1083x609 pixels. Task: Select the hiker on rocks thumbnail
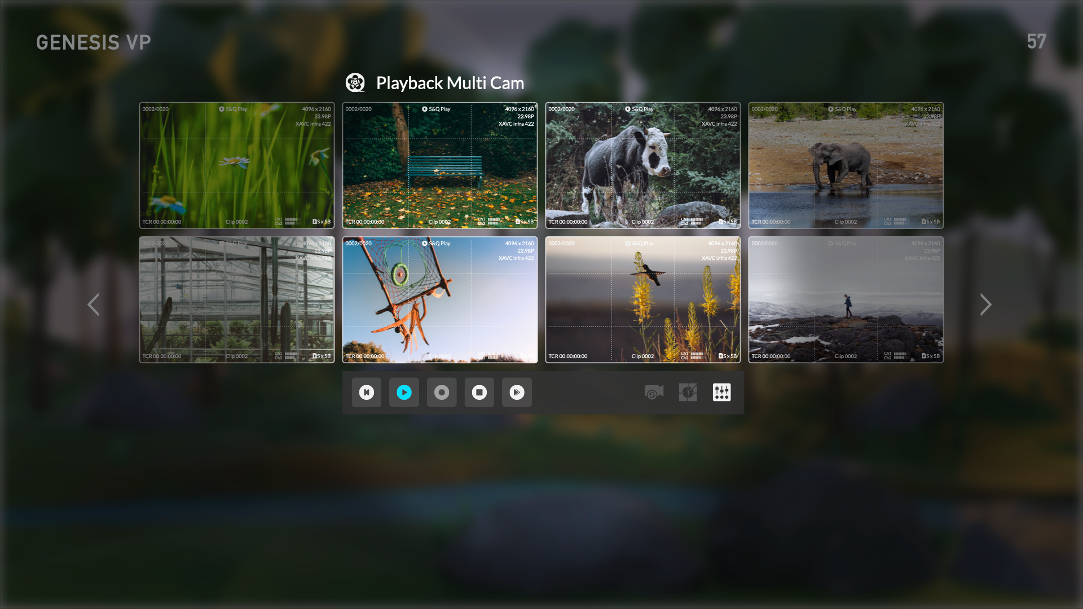pyautogui.click(x=846, y=299)
